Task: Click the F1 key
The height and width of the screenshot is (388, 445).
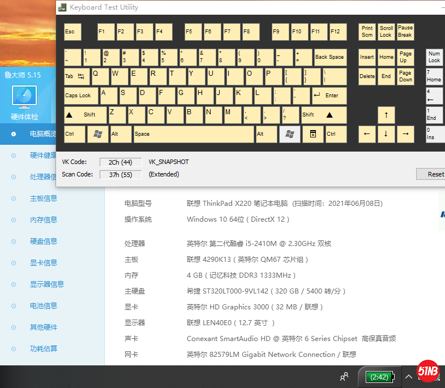Action: coord(106,32)
